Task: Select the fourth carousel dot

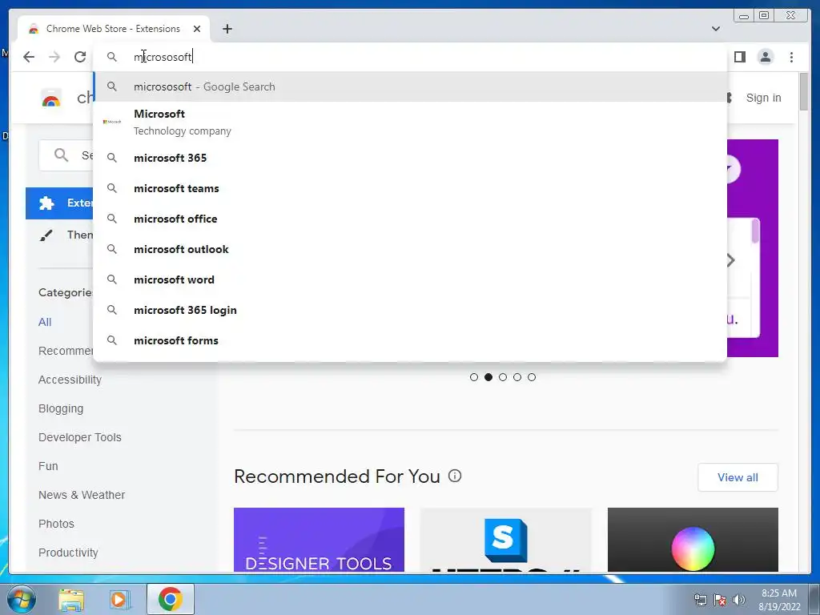Action: 517,377
